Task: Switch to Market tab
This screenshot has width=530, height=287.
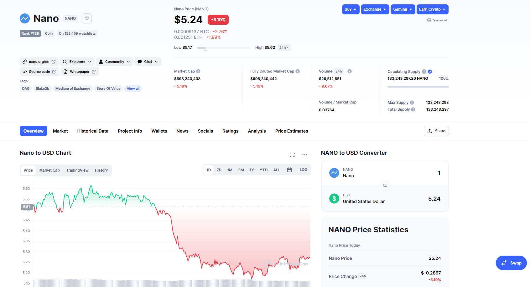Action: coord(60,131)
